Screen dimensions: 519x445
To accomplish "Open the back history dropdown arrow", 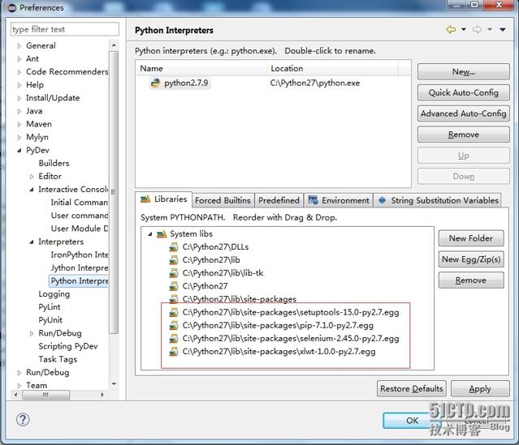I will point(464,30).
